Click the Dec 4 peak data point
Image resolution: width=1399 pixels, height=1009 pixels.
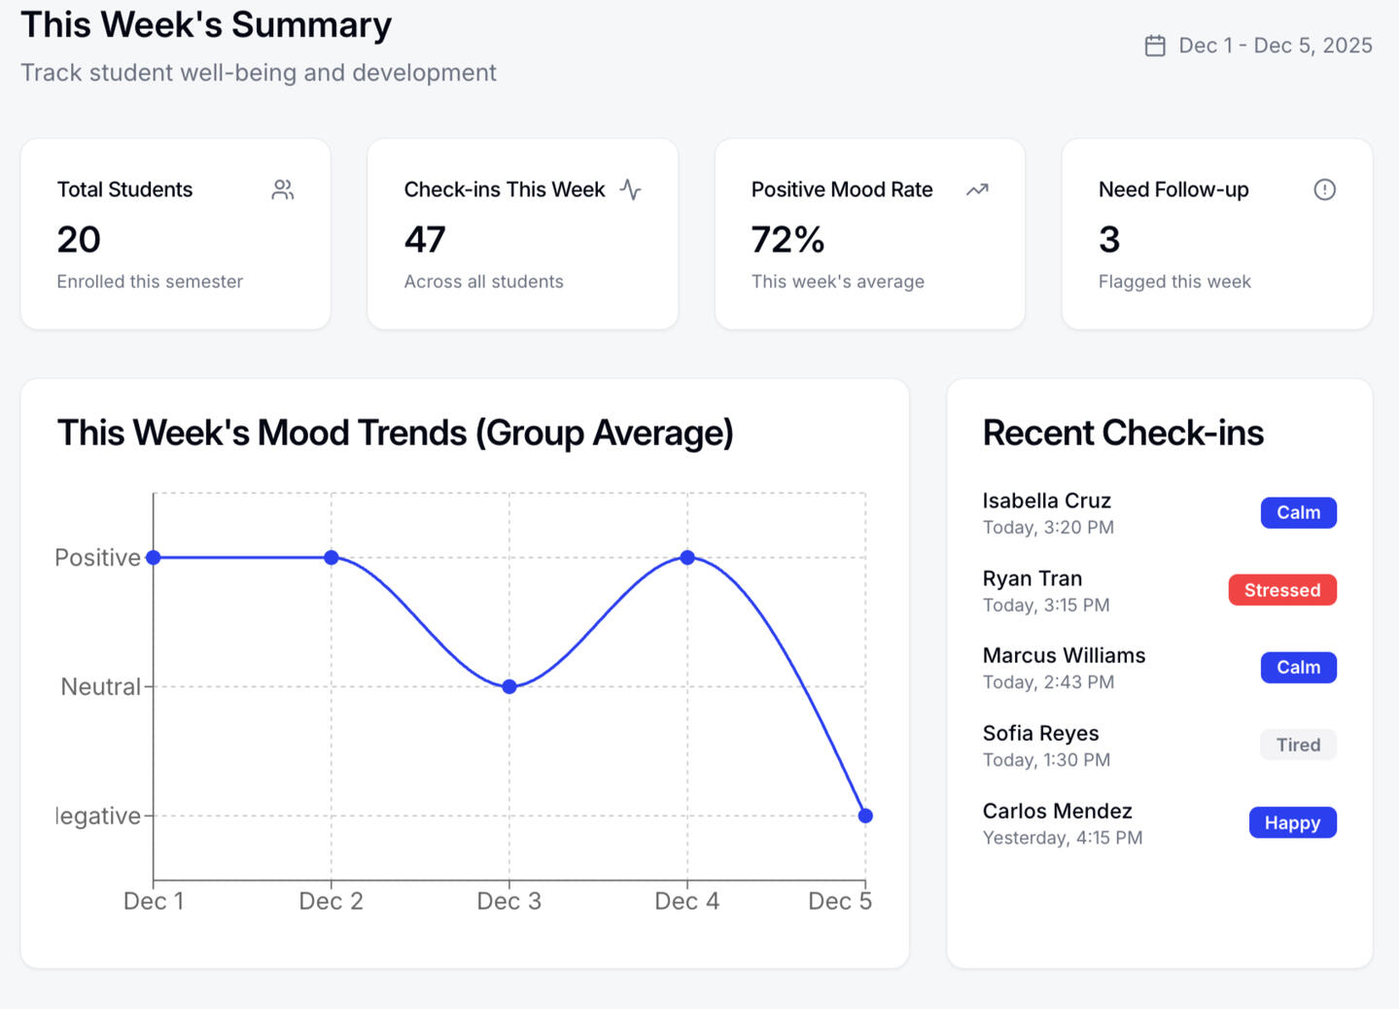pyautogui.click(x=687, y=558)
